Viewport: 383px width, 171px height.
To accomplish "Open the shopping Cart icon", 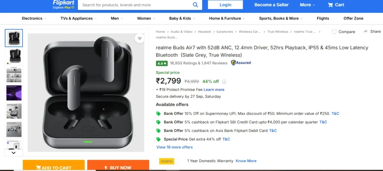I will (330, 5).
